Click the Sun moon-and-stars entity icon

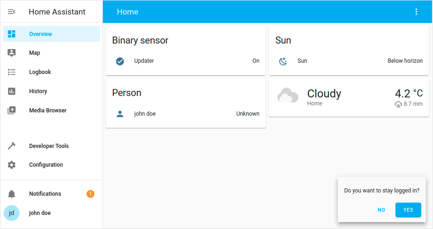click(283, 61)
